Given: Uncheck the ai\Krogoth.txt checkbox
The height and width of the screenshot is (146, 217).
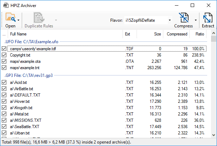Looking at the screenshot, I should click(x=4, y=108).
